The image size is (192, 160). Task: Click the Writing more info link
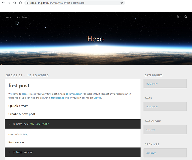pos(24,135)
